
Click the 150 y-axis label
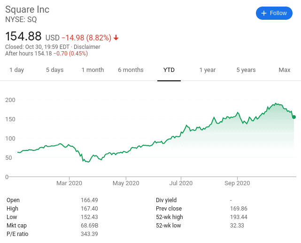10,119
